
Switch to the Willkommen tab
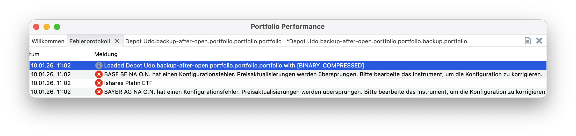(x=48, y=41)
